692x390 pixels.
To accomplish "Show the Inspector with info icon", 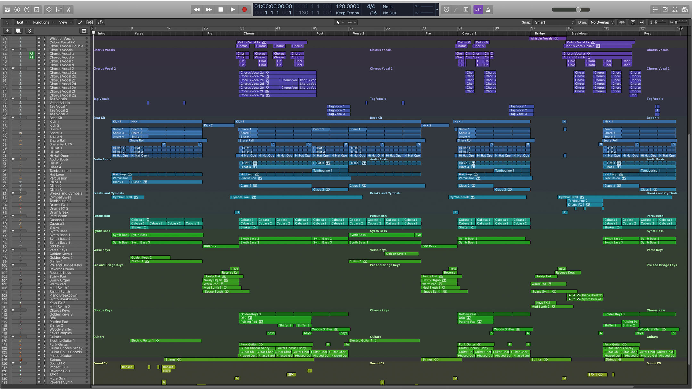I will coord(17,10).
